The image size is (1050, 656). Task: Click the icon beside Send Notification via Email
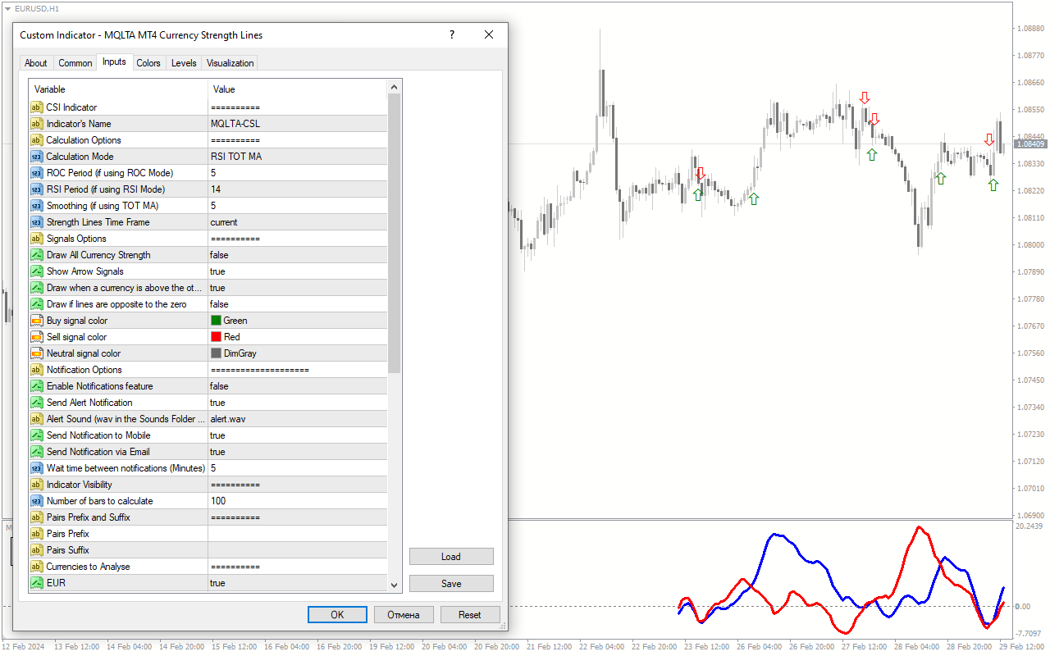36,452
